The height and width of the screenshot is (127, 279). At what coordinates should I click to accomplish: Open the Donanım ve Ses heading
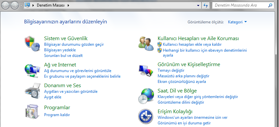[63, 85]
